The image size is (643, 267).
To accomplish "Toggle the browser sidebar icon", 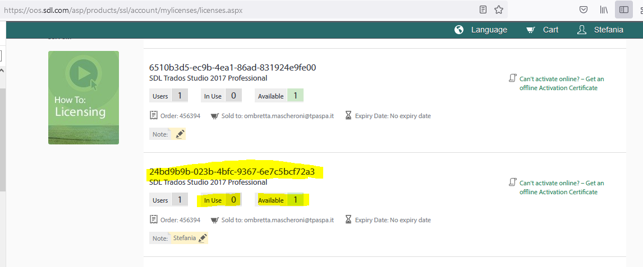I will point(624,10).
